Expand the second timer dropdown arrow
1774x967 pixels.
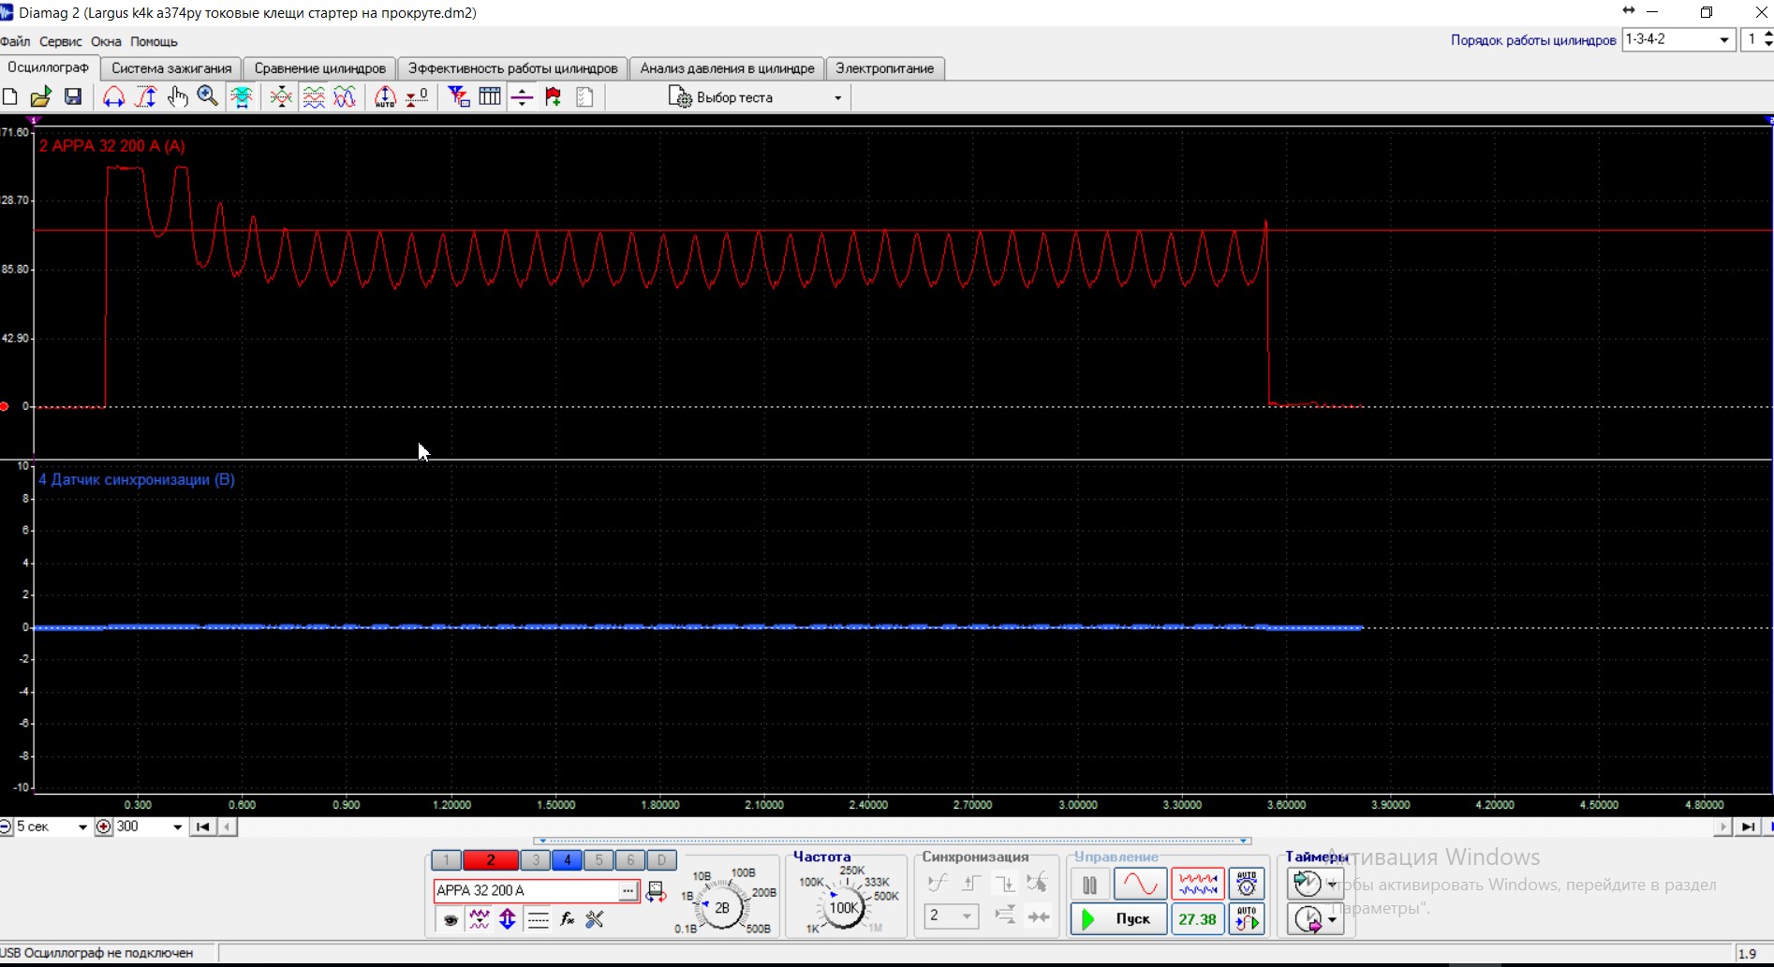pos(1332,920)
